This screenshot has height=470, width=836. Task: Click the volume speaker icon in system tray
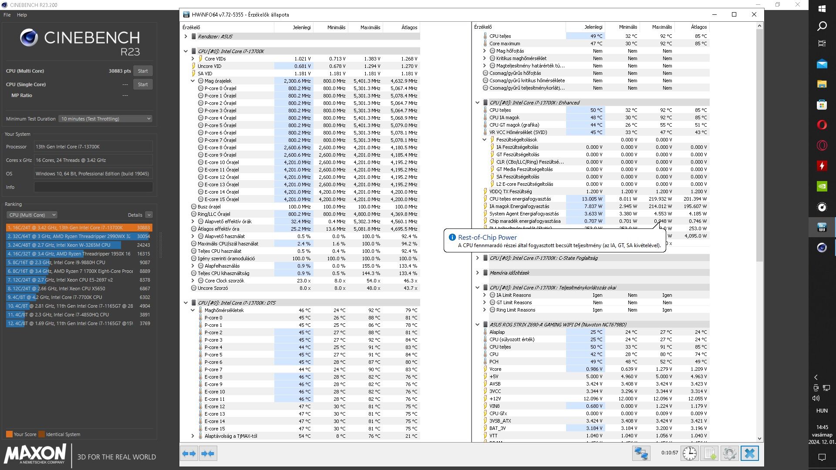coord(816,398)
